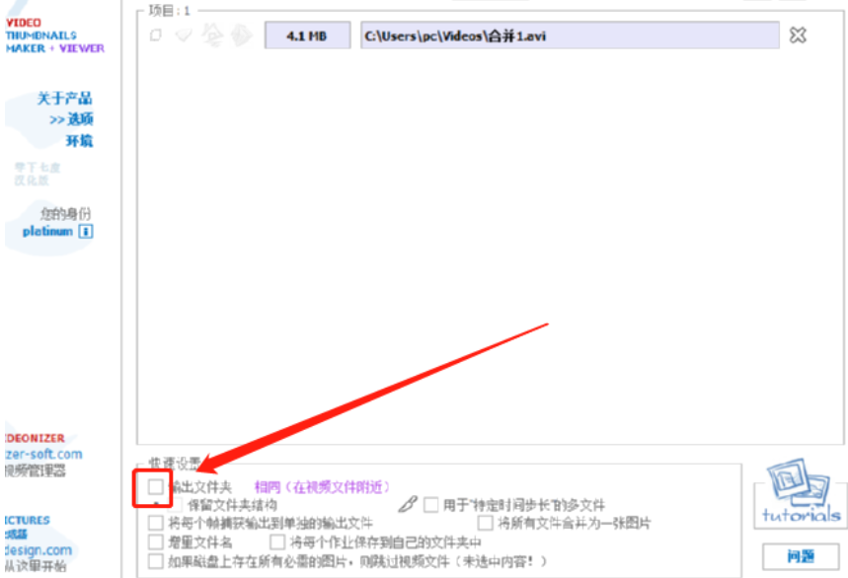
Task: Tick the 将所有文件合并为一张图片 checkbox
Action: 485,523
